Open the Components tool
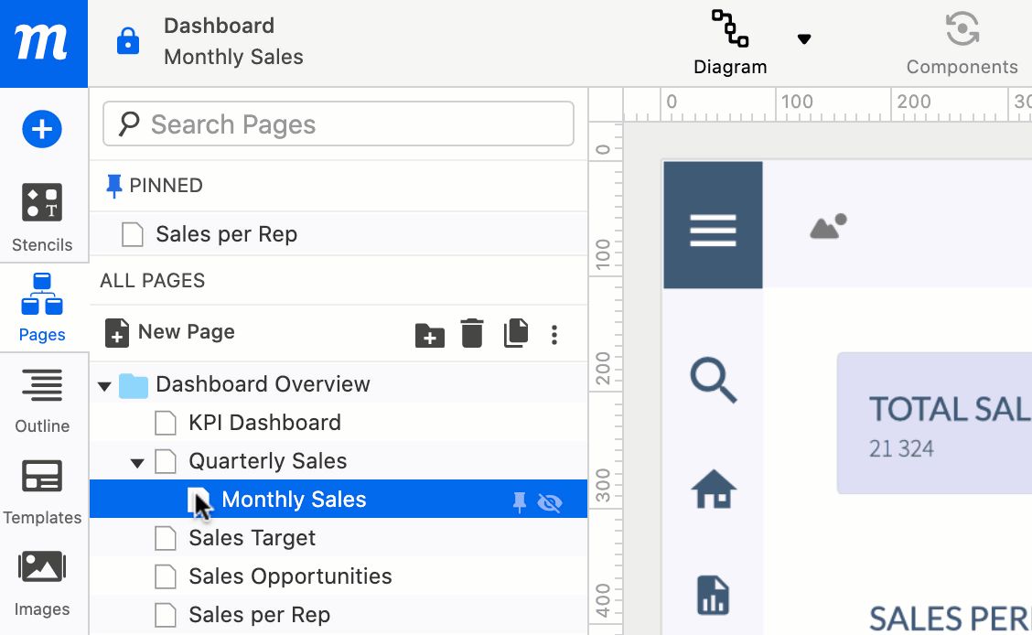 point(962,42)
